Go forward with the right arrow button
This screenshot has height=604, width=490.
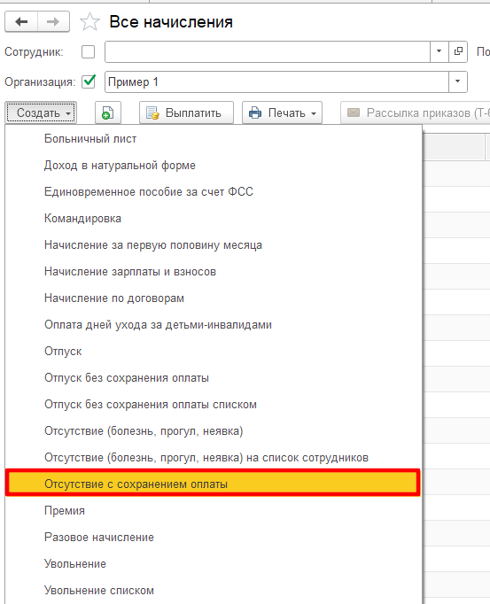tap(53, 22)
